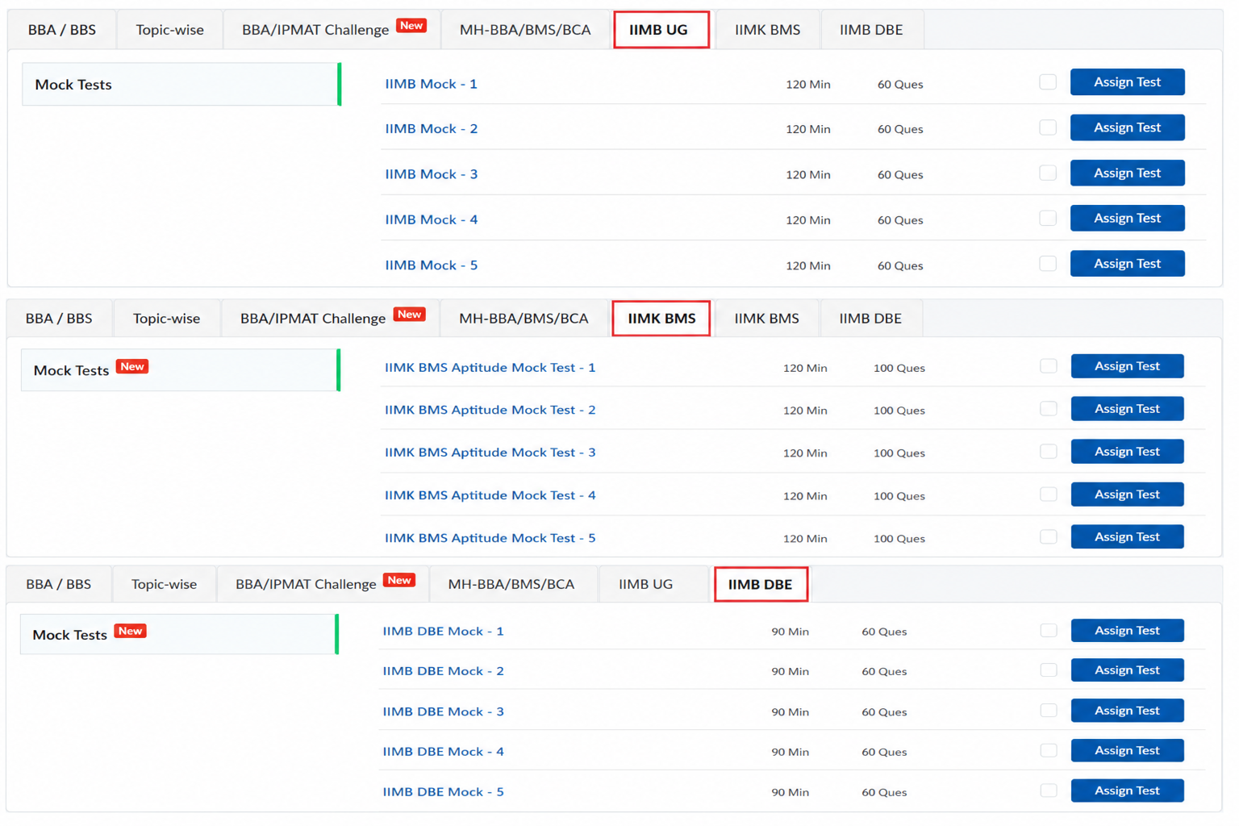Check the IIMK BMS Aptitude Mock Test - 2 box
1239x826 pixels.
click(1048, 409)
